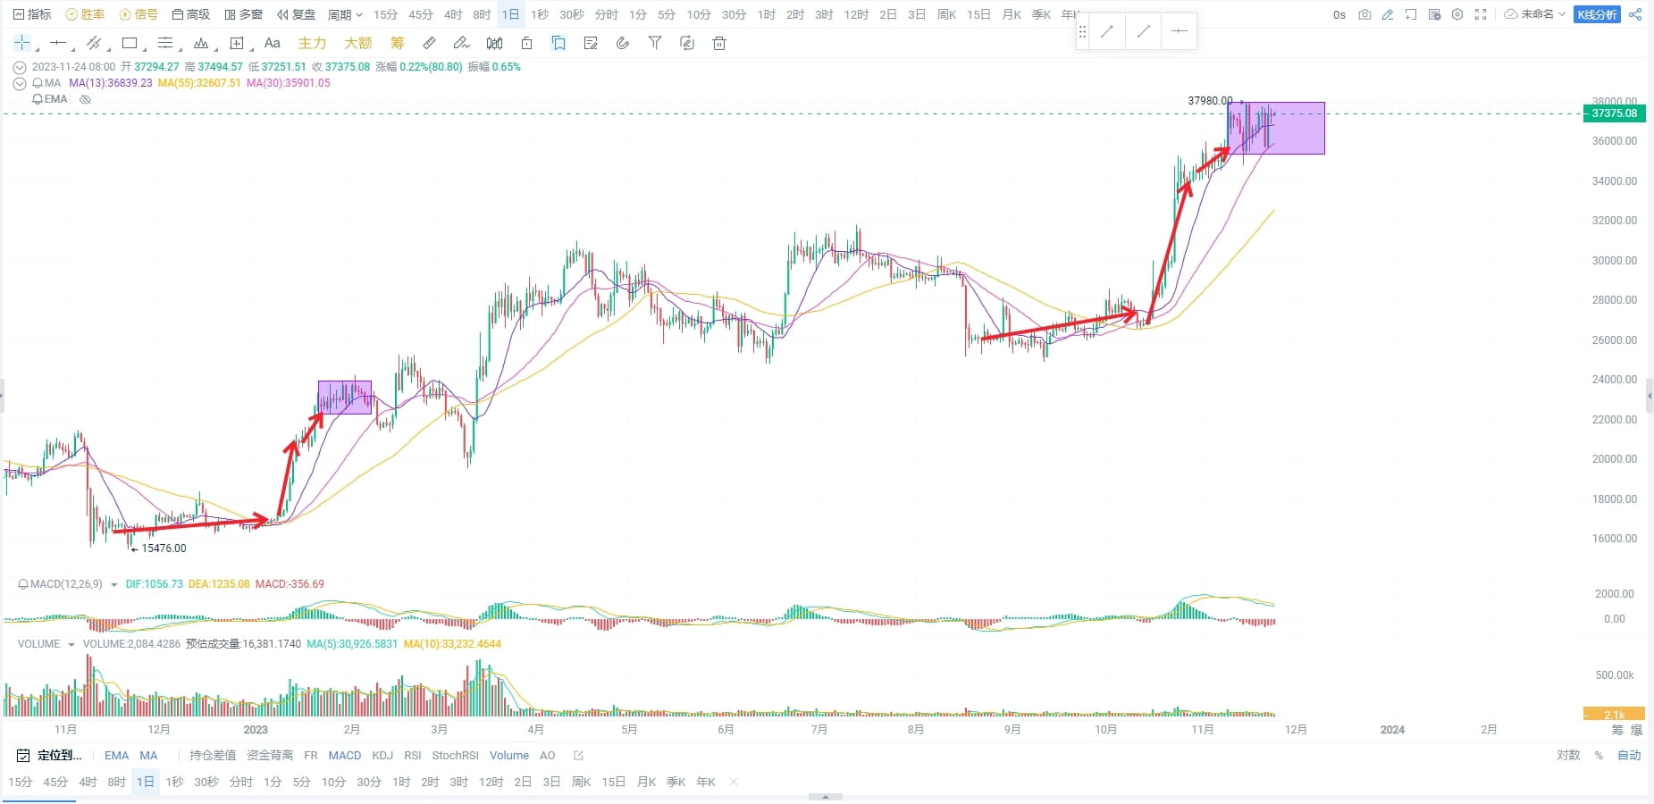The width and height of the screenshot is (1654, 804).
Task: Enable the magnet snap drawing icon
Action: coord(623,43)
